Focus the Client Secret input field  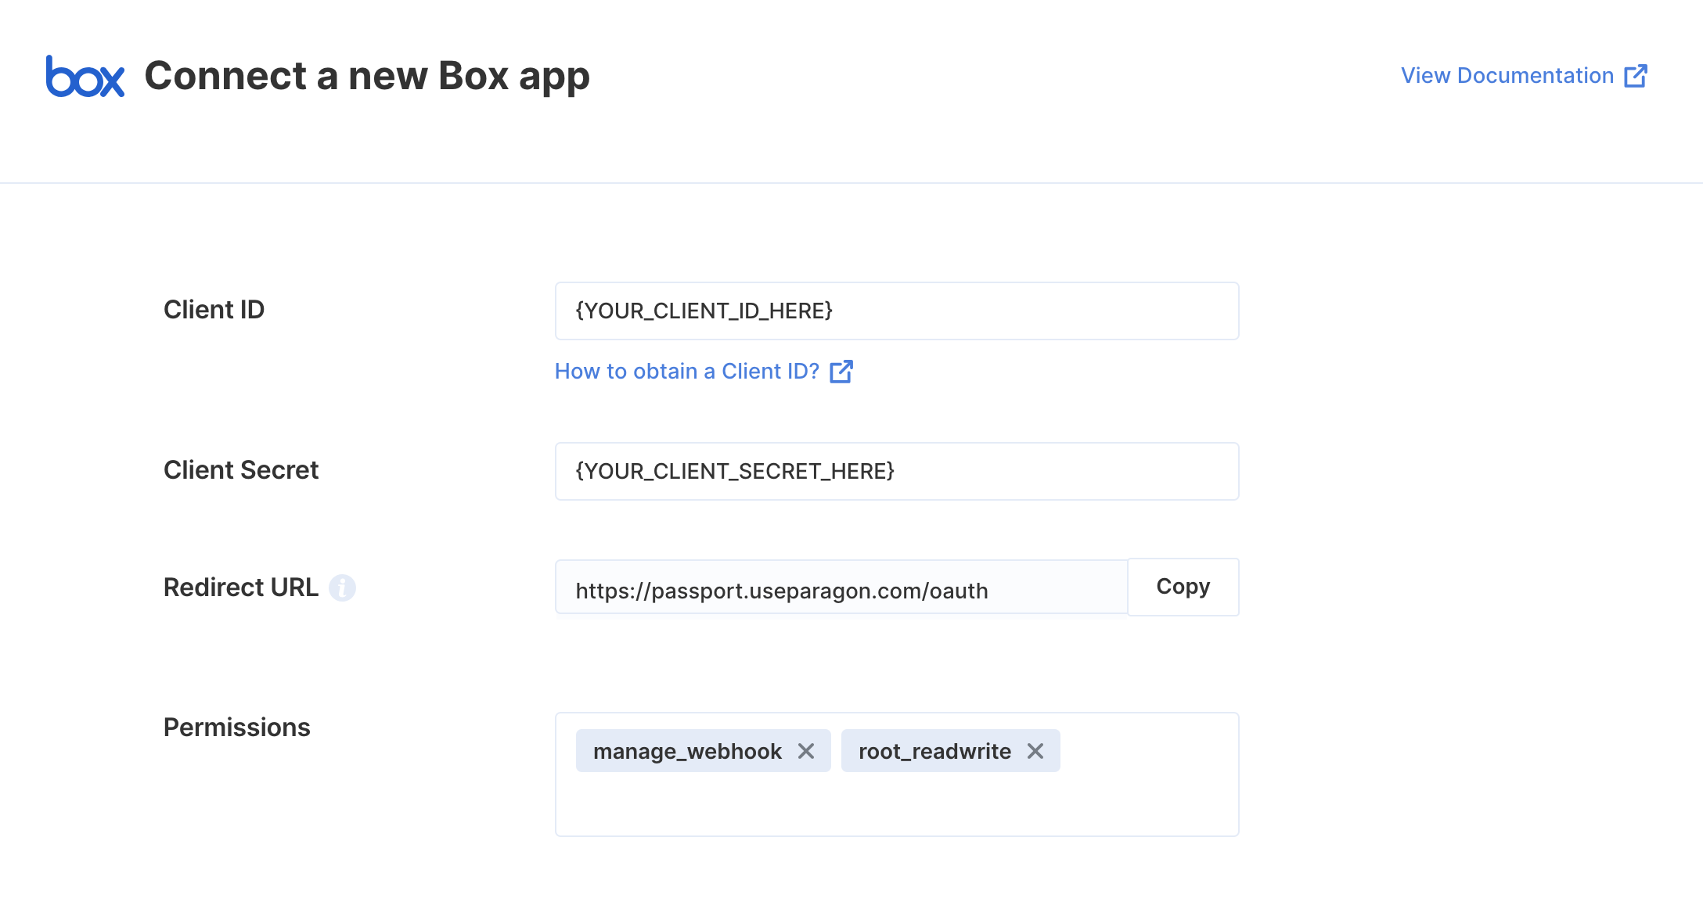(x=897, y=472)
